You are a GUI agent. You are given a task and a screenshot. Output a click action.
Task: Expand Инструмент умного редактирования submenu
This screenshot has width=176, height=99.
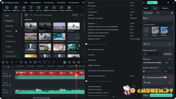114,71
